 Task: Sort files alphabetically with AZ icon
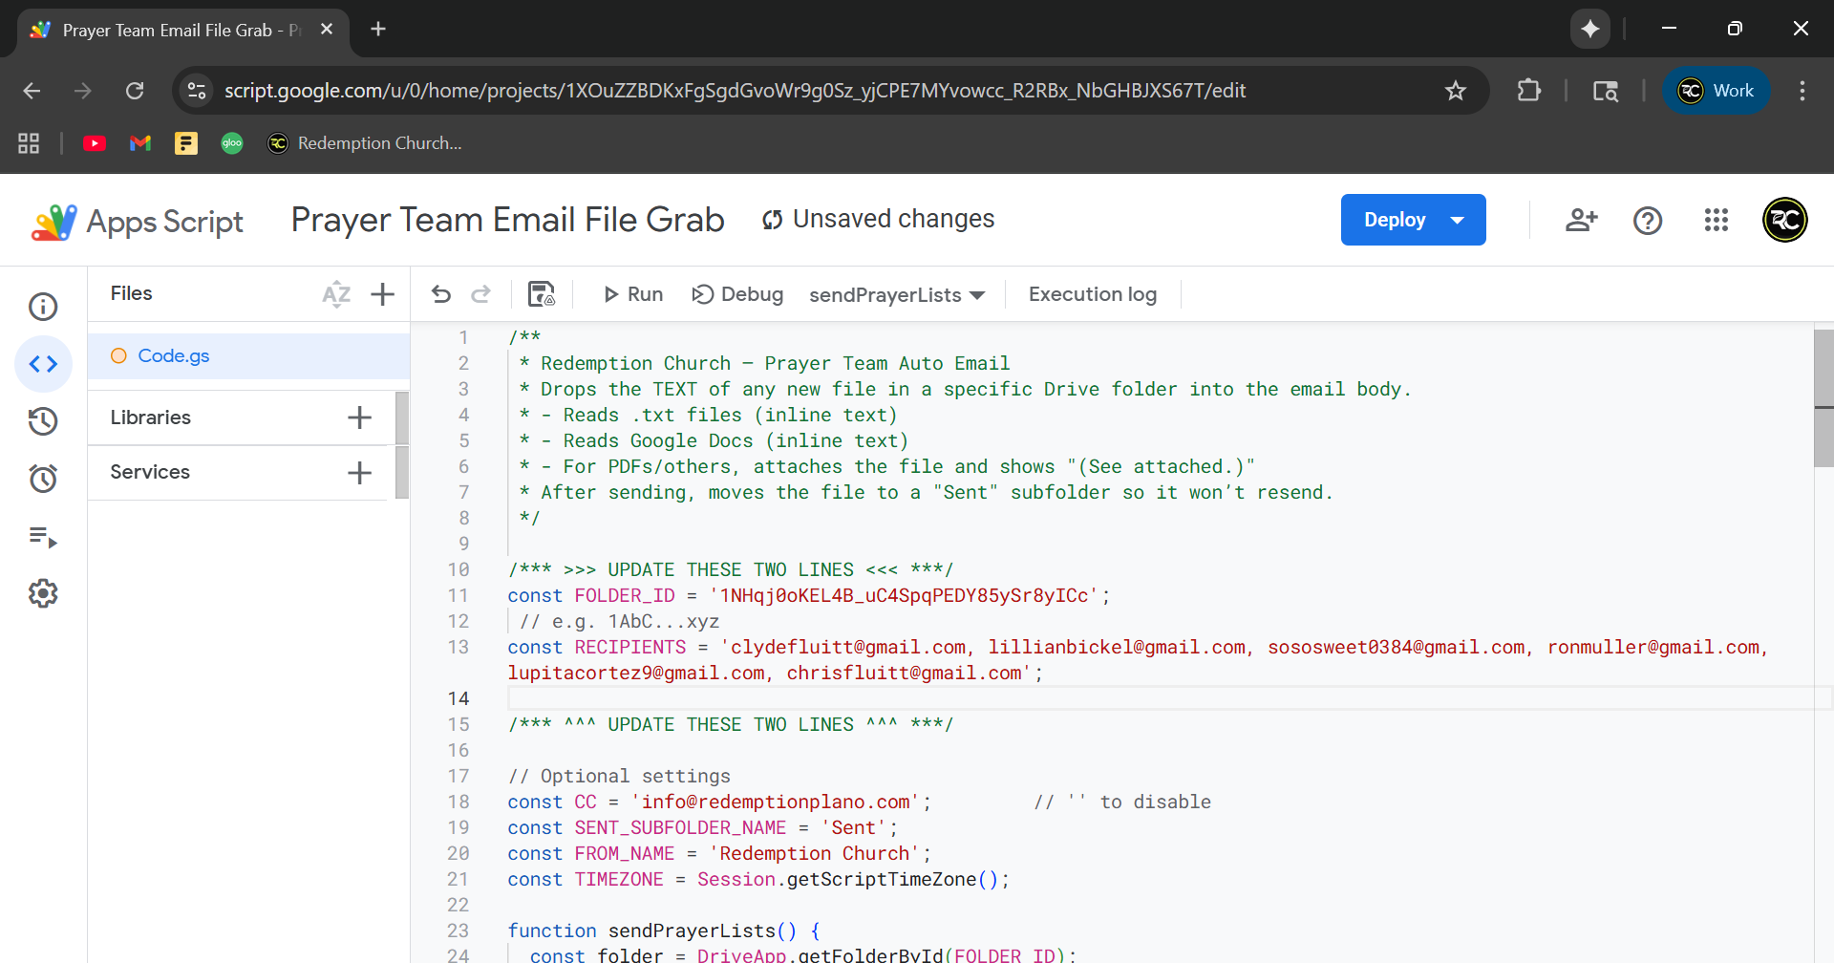(x=336, y=294)
